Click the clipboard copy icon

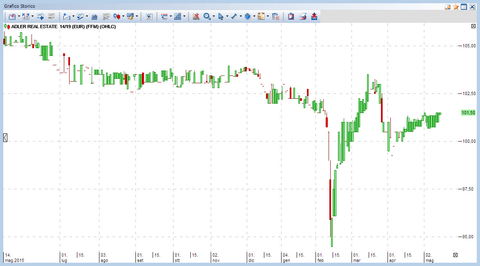point(291,16)
